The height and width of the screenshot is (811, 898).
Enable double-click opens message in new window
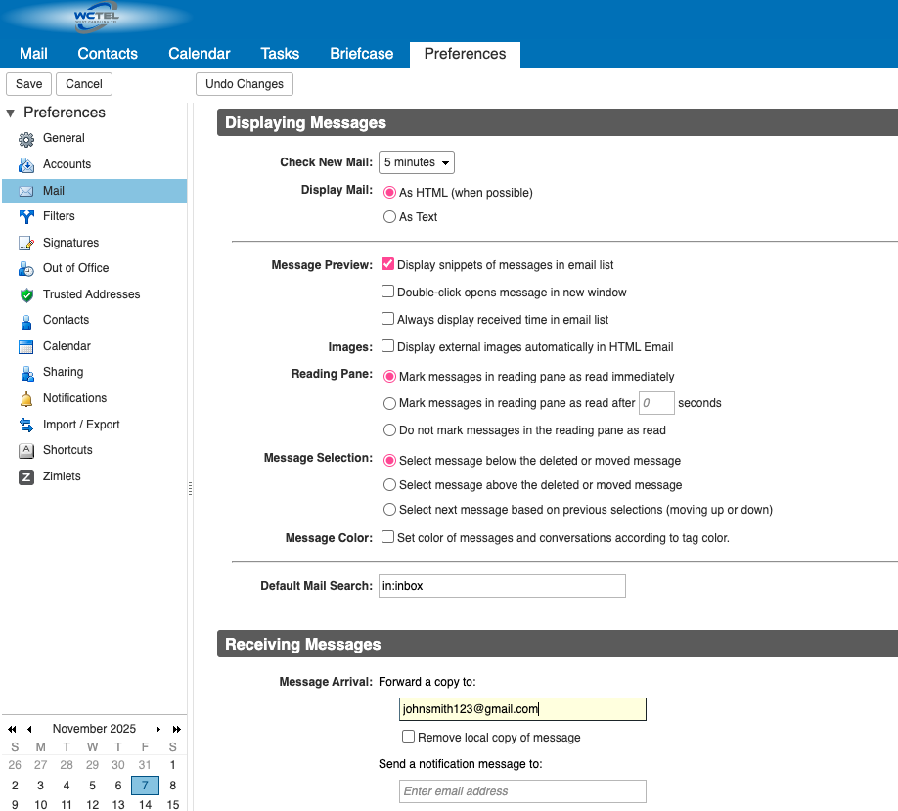pyautogui.click(x=388, y=292)
